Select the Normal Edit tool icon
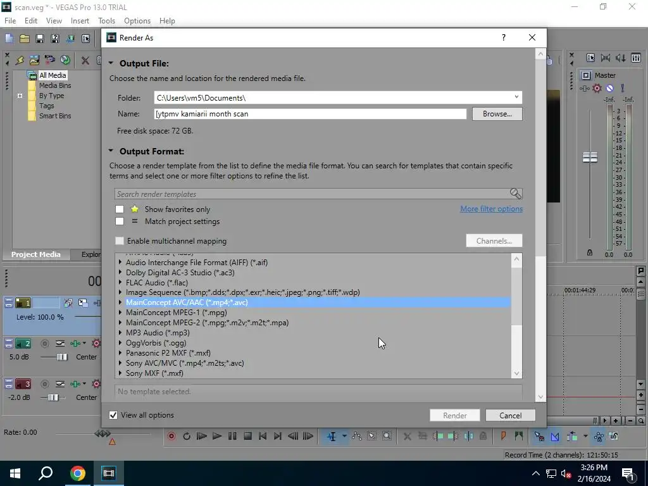Screen dimensions: 648x486 (332, 436)
